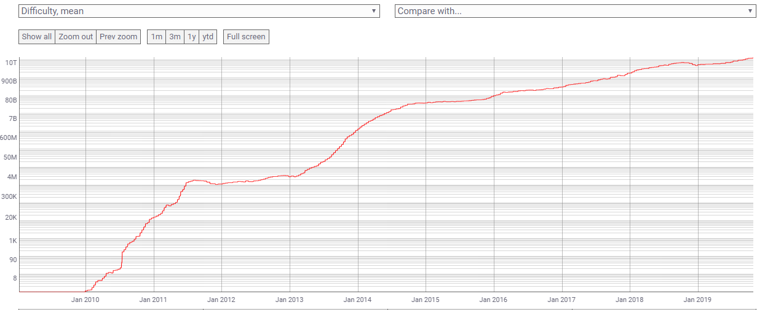Select the ytd range button

tap(208, 37)
